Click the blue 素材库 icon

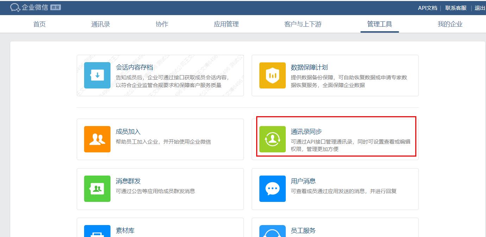click(x=97, y=231)
